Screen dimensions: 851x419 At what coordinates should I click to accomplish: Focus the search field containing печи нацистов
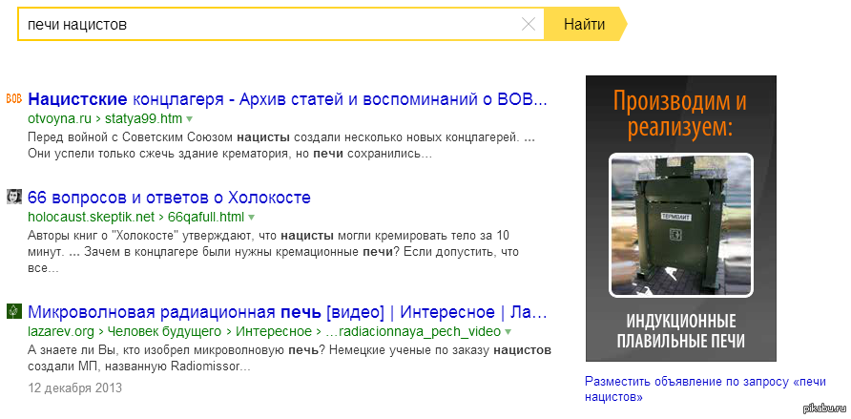pyautogui.click(x=267, y=25)
